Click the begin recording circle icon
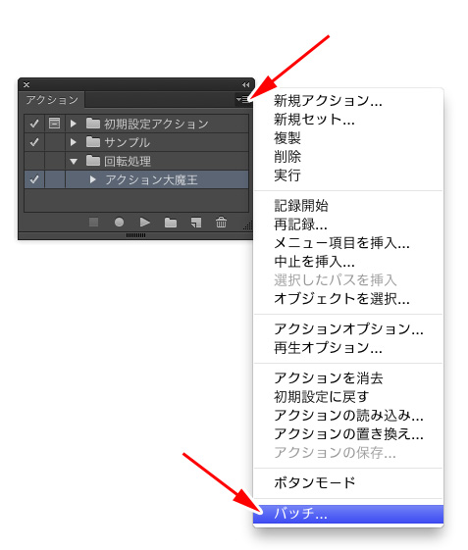Screen dimensions: 468x550 coord(119,222)
